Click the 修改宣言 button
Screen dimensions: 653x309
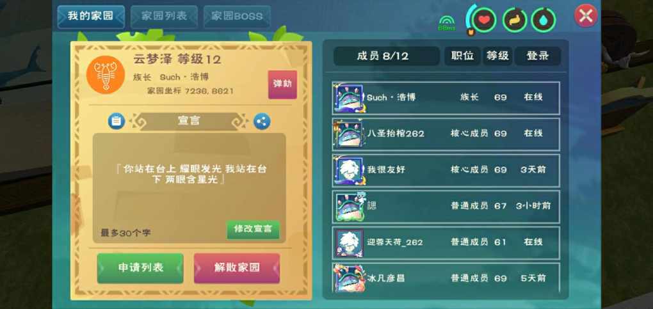pos(253,230)
